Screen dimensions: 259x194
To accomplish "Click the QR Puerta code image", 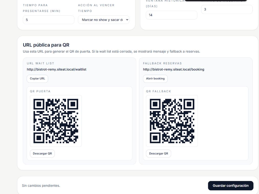I will [56, 121].
